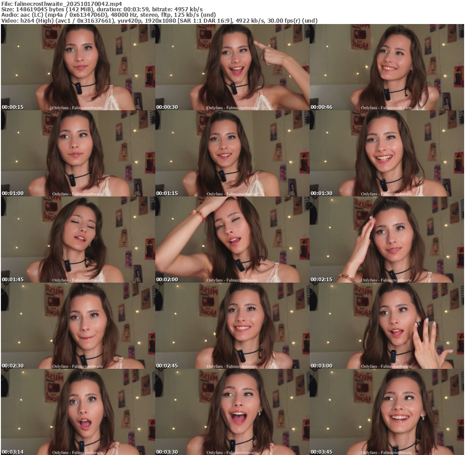
Task: Select the frame at 00:00:30
Action: 232,67
